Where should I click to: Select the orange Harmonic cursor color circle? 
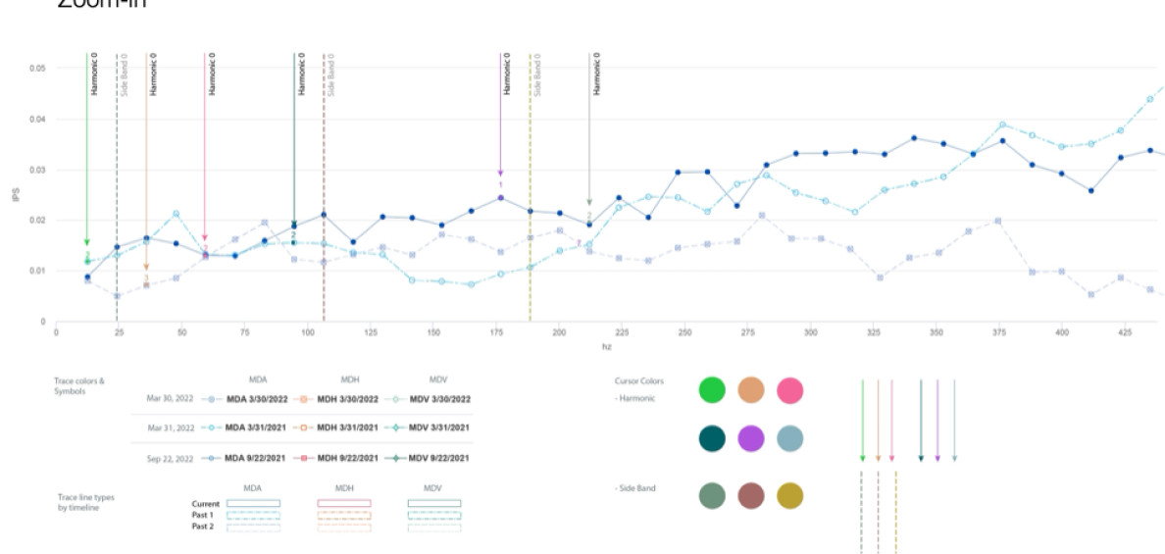tap(751, 390)
